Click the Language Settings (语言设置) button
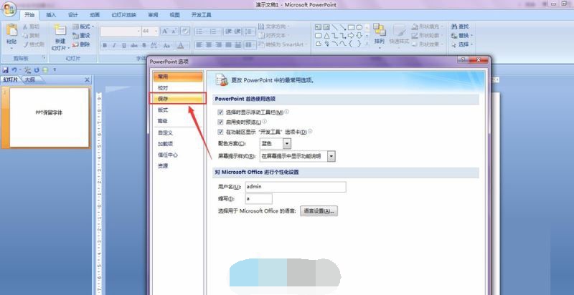 pos(319,211)
